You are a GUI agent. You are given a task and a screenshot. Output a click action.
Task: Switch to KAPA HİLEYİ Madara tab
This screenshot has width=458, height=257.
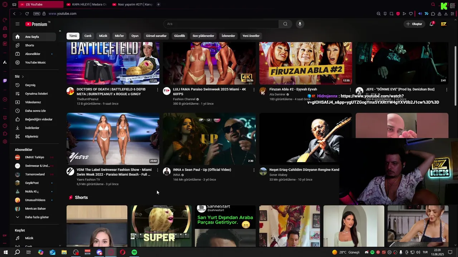86,4
